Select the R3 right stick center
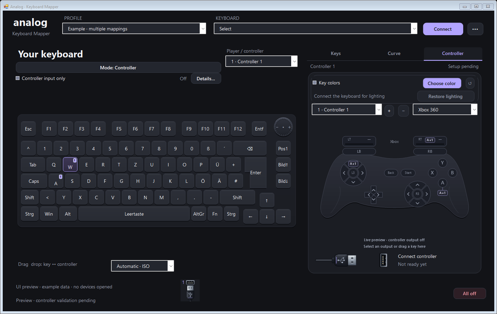The image size is (497, 314). (417, 194)
